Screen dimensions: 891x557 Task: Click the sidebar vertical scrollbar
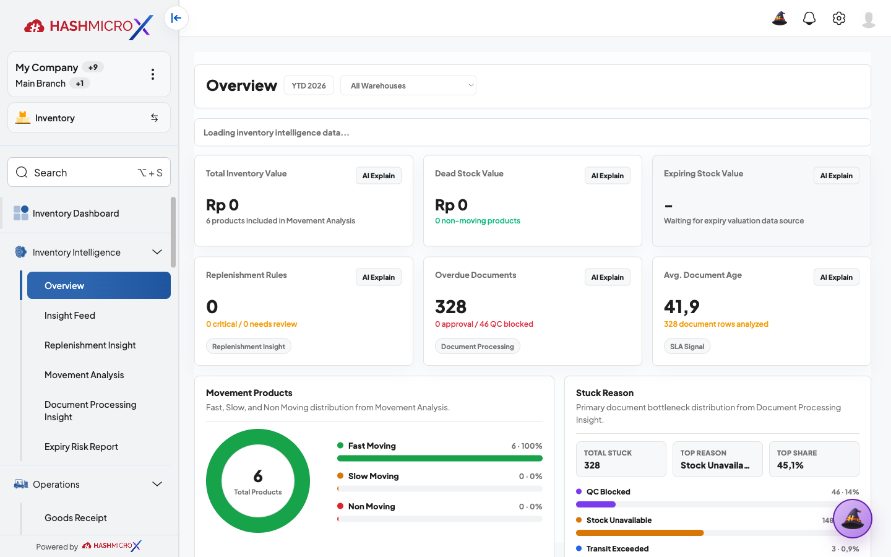(173, 232)
